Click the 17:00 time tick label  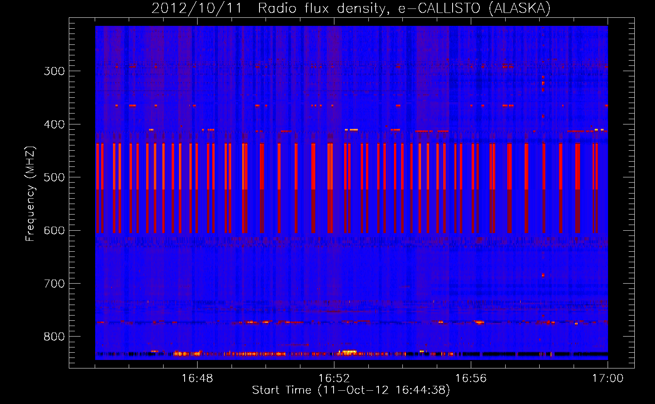click(608, 379)
